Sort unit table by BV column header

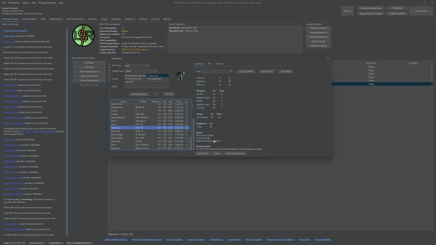[165, 101]
